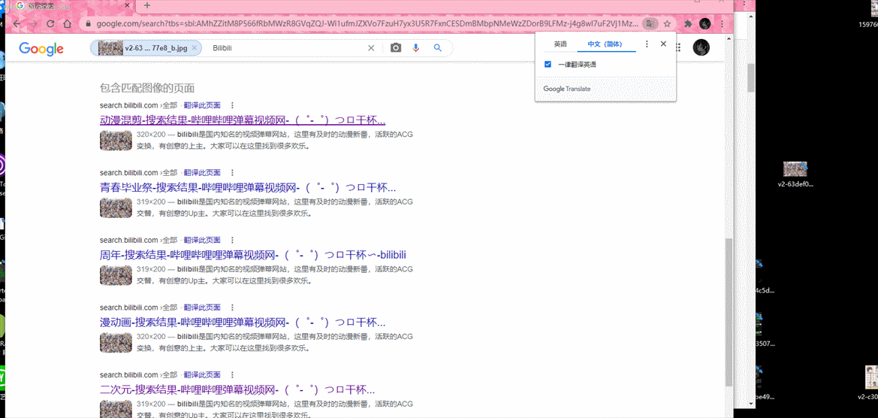
Task: Open the 二次元 search result link
Action: (237, 389)
